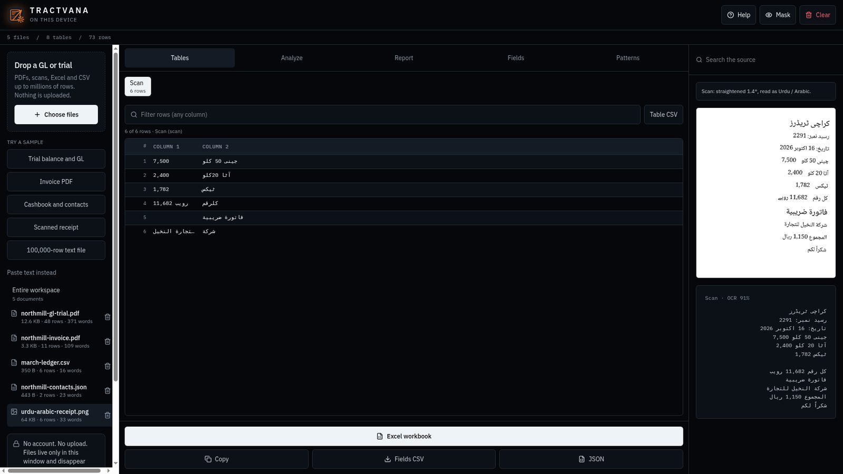Screen dimensions: 843x474
Task: Click the Fields CSV download button
Action: (x=404, y=459)
